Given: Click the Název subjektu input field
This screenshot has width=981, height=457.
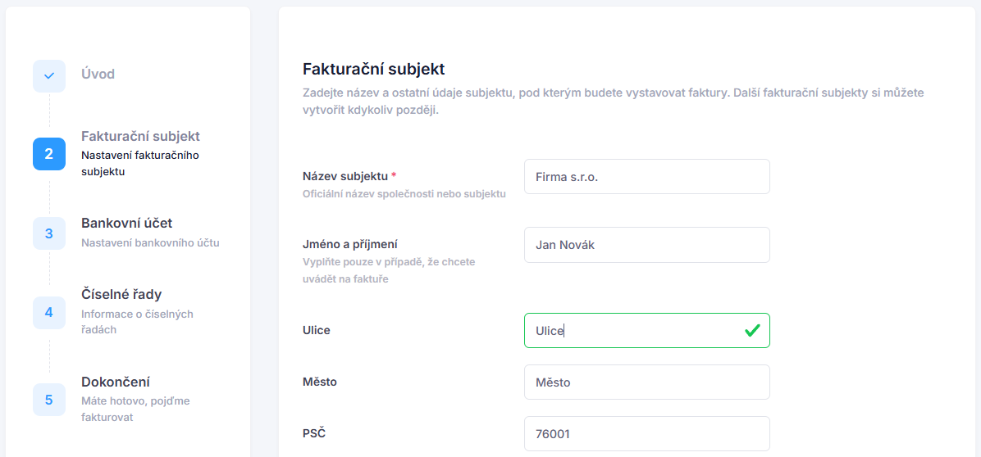Looking at the screenshot, I should pos(646,177).
